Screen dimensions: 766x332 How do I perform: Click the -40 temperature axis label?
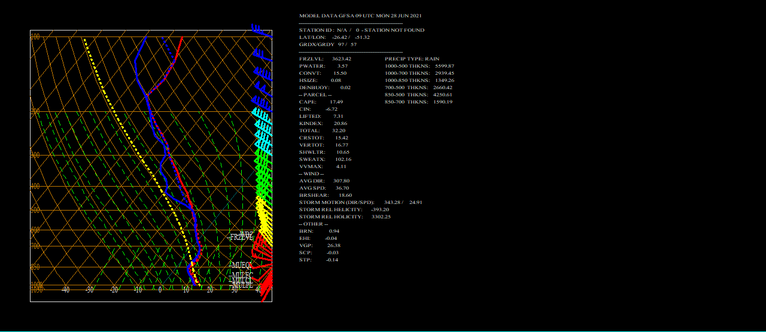[x=66, y=290]
